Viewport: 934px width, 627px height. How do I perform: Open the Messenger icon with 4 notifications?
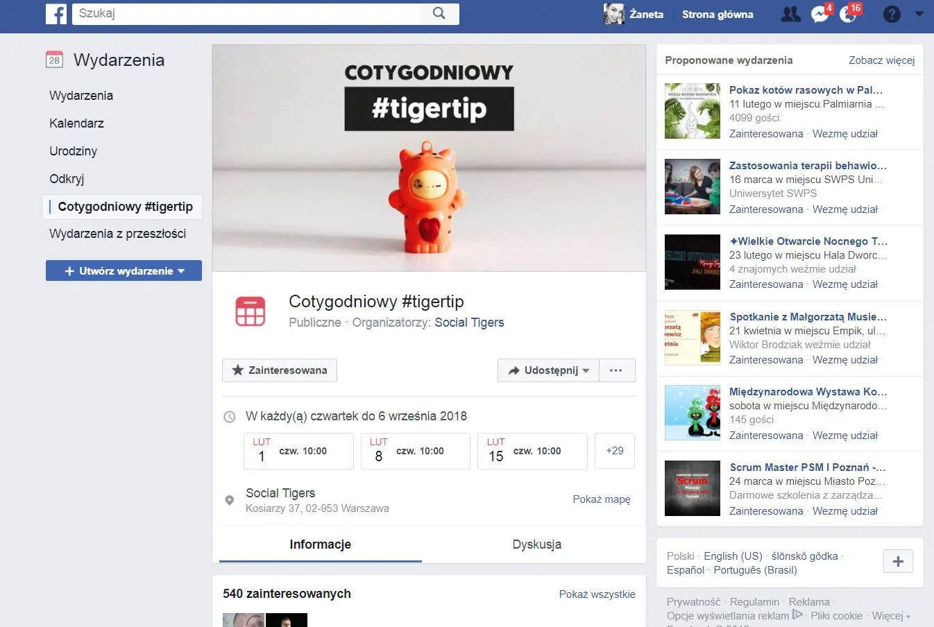pyautogui.click(x=820, y=14)
